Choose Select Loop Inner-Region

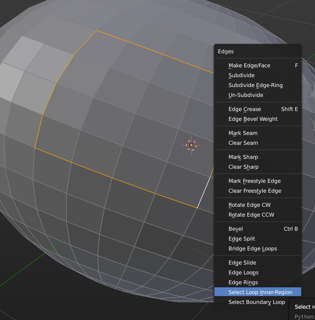click(x=258, y=292)
